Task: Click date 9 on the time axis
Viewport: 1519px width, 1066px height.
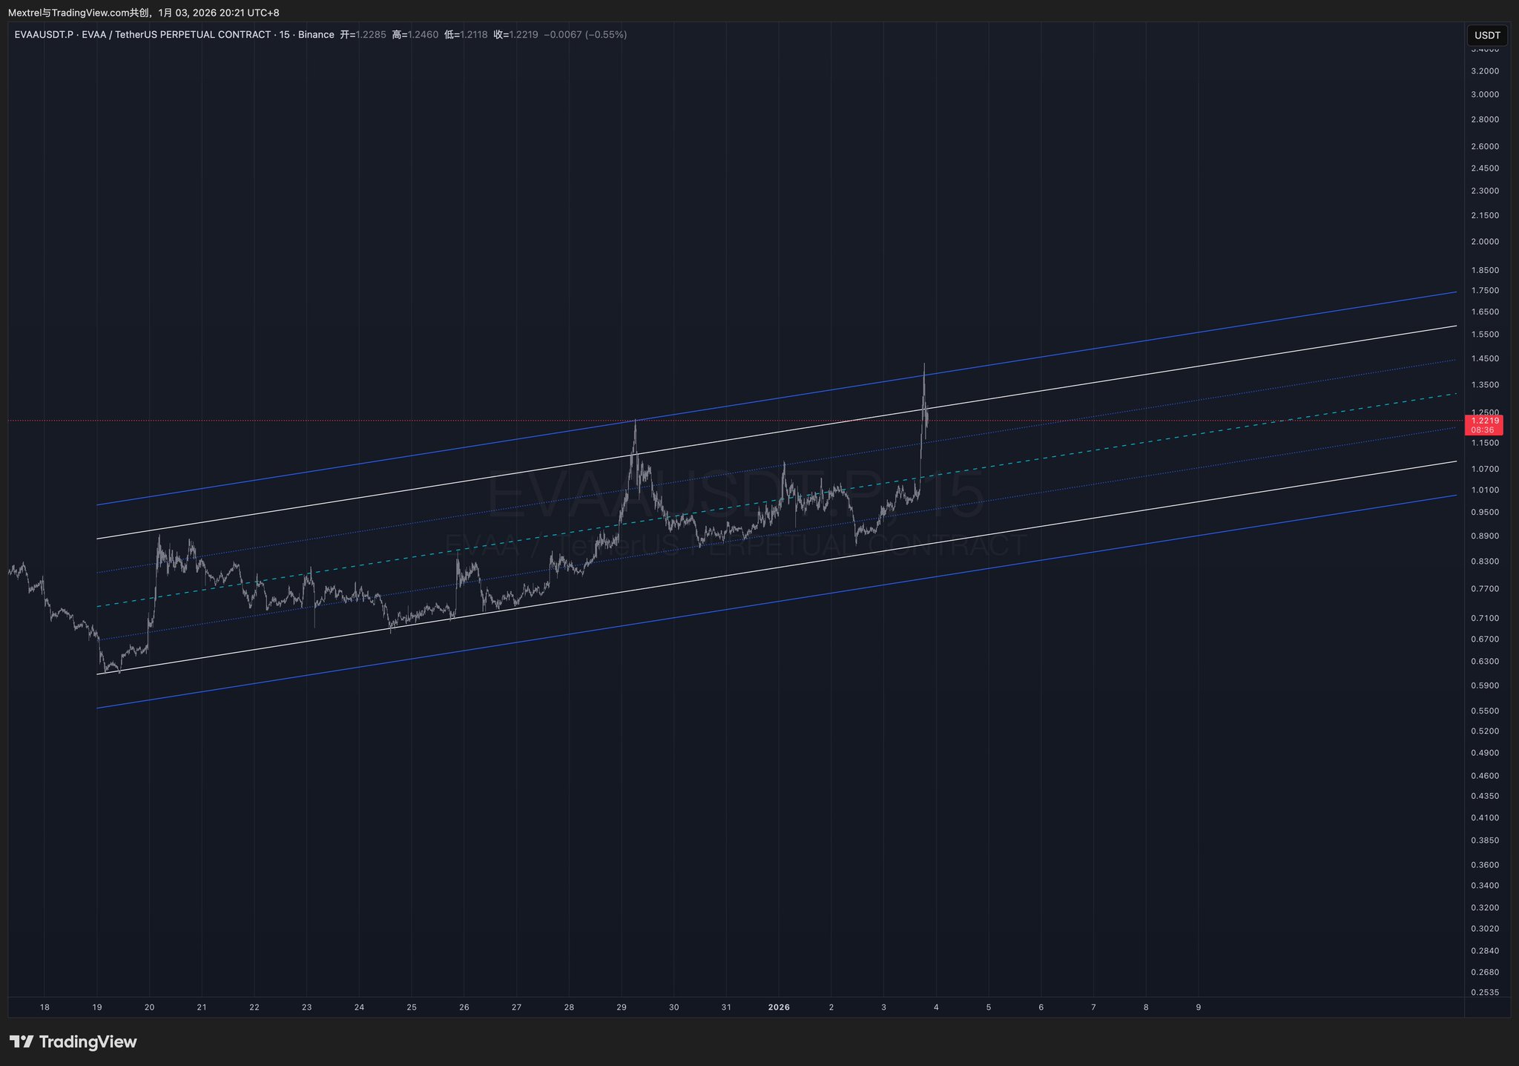Action: click(1199, 1007)
